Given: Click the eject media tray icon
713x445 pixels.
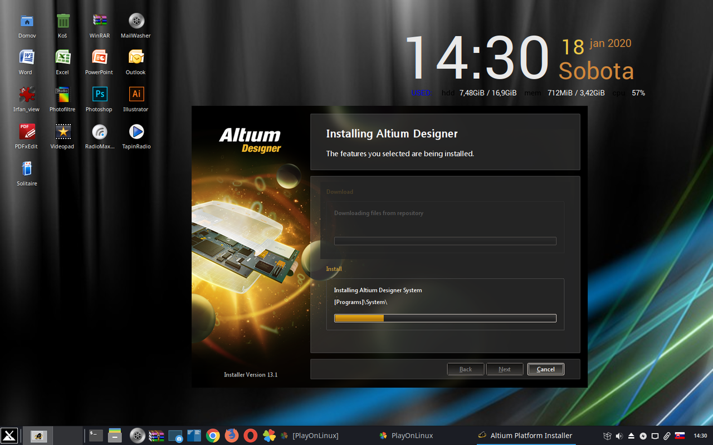Looking at the screenshot, I should 631,436.
